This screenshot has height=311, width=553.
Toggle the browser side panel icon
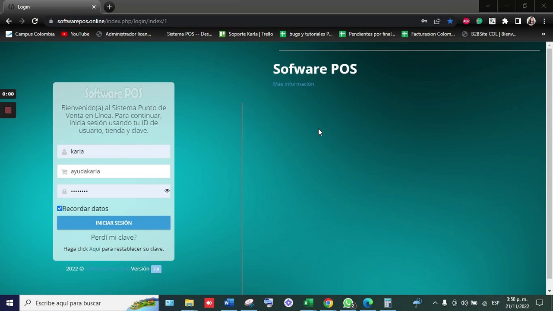click(x=518, y=21)
